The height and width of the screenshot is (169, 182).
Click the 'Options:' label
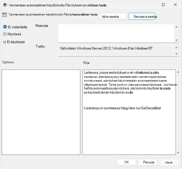coord(8,62)
